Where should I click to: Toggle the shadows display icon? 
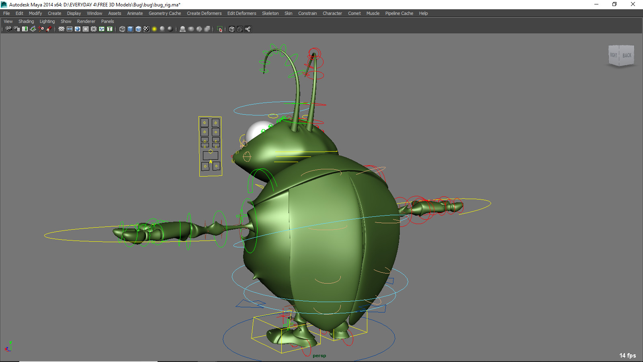(170, 29)
